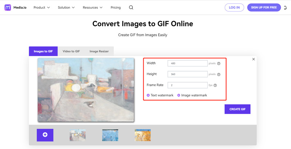Focus the Width input field
Screen dimensions: 291x149
pos(187,63)
